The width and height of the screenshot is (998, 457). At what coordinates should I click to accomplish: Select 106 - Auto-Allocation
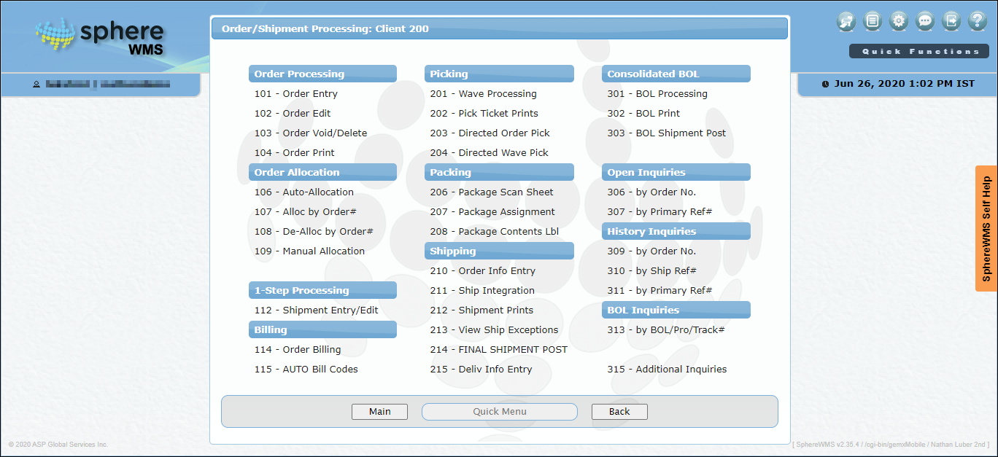(303, 192)
